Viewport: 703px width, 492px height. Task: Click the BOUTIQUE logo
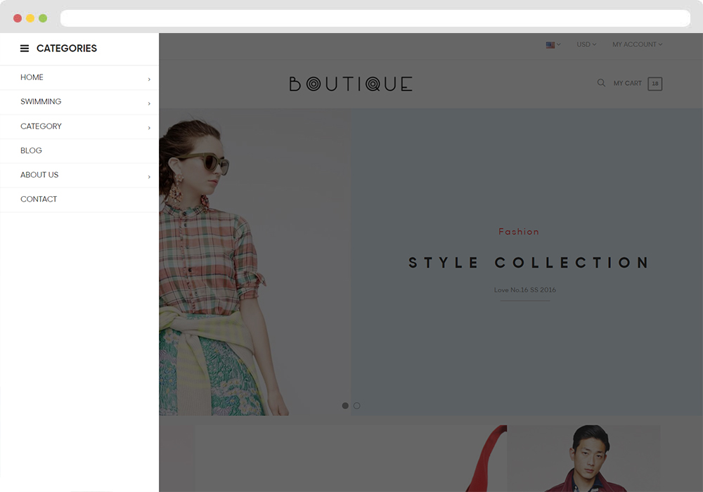click(x=351, y=84)
